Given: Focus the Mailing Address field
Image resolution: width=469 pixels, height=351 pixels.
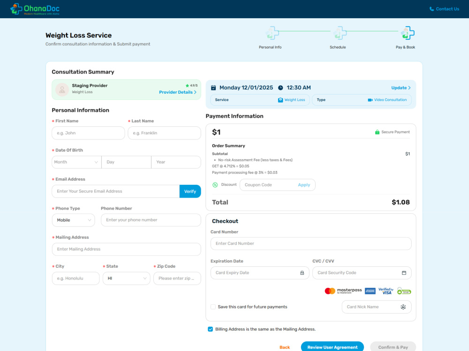Looking at the screenshot, I should 126,249.
